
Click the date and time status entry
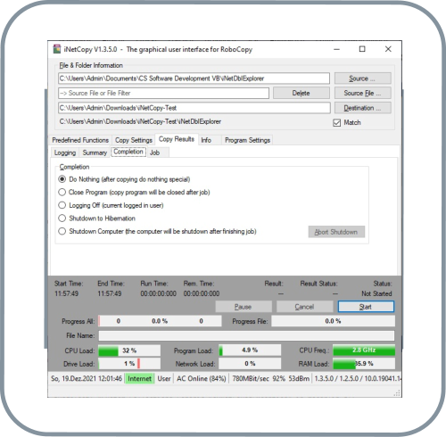(87, 379)
